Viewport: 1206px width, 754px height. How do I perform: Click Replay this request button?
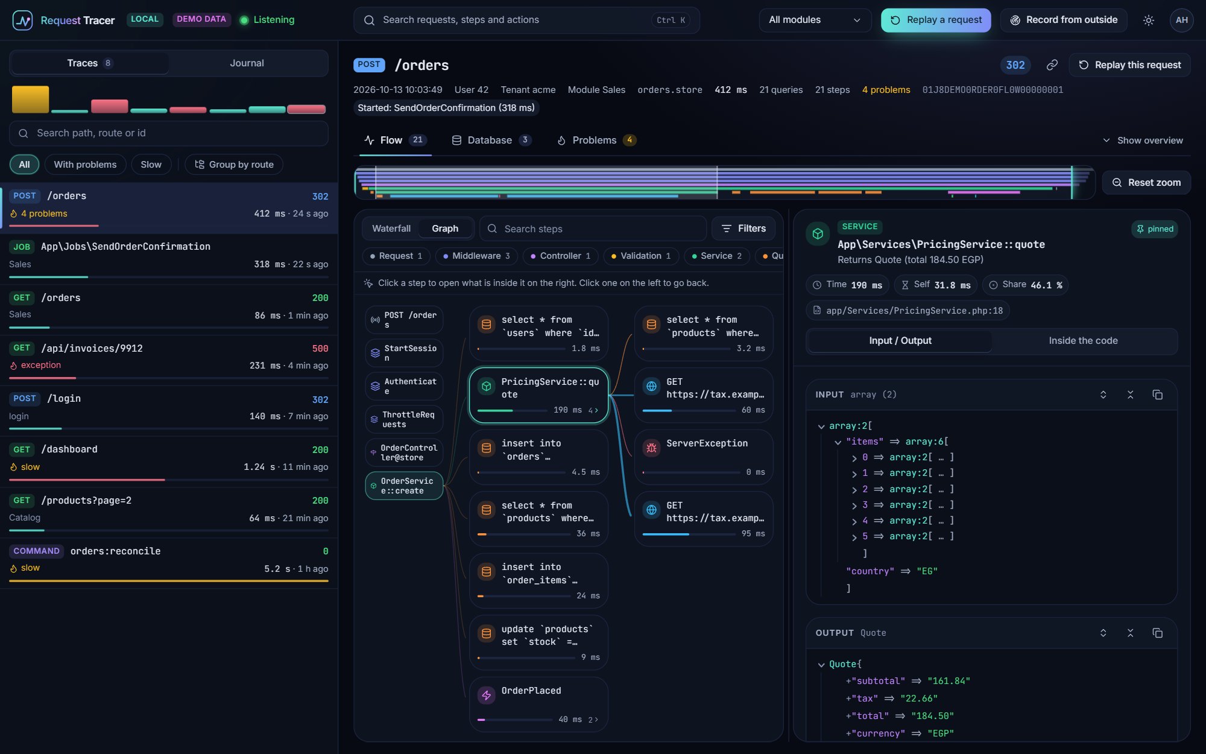click(x=1129, y=65)
